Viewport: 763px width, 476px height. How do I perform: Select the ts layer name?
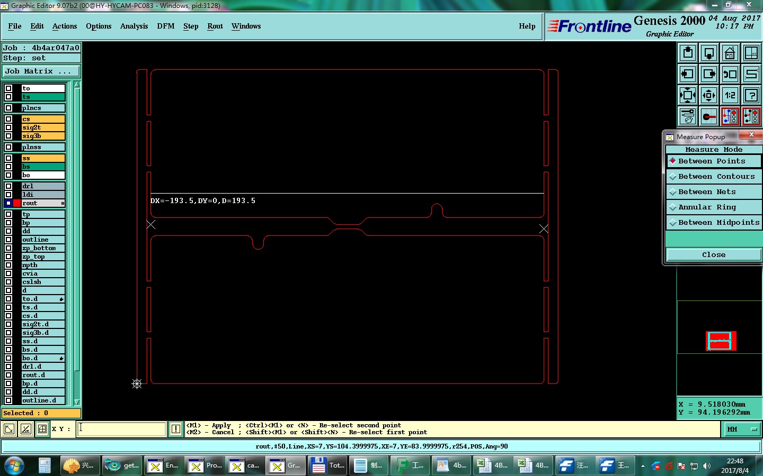pos(43,97)
